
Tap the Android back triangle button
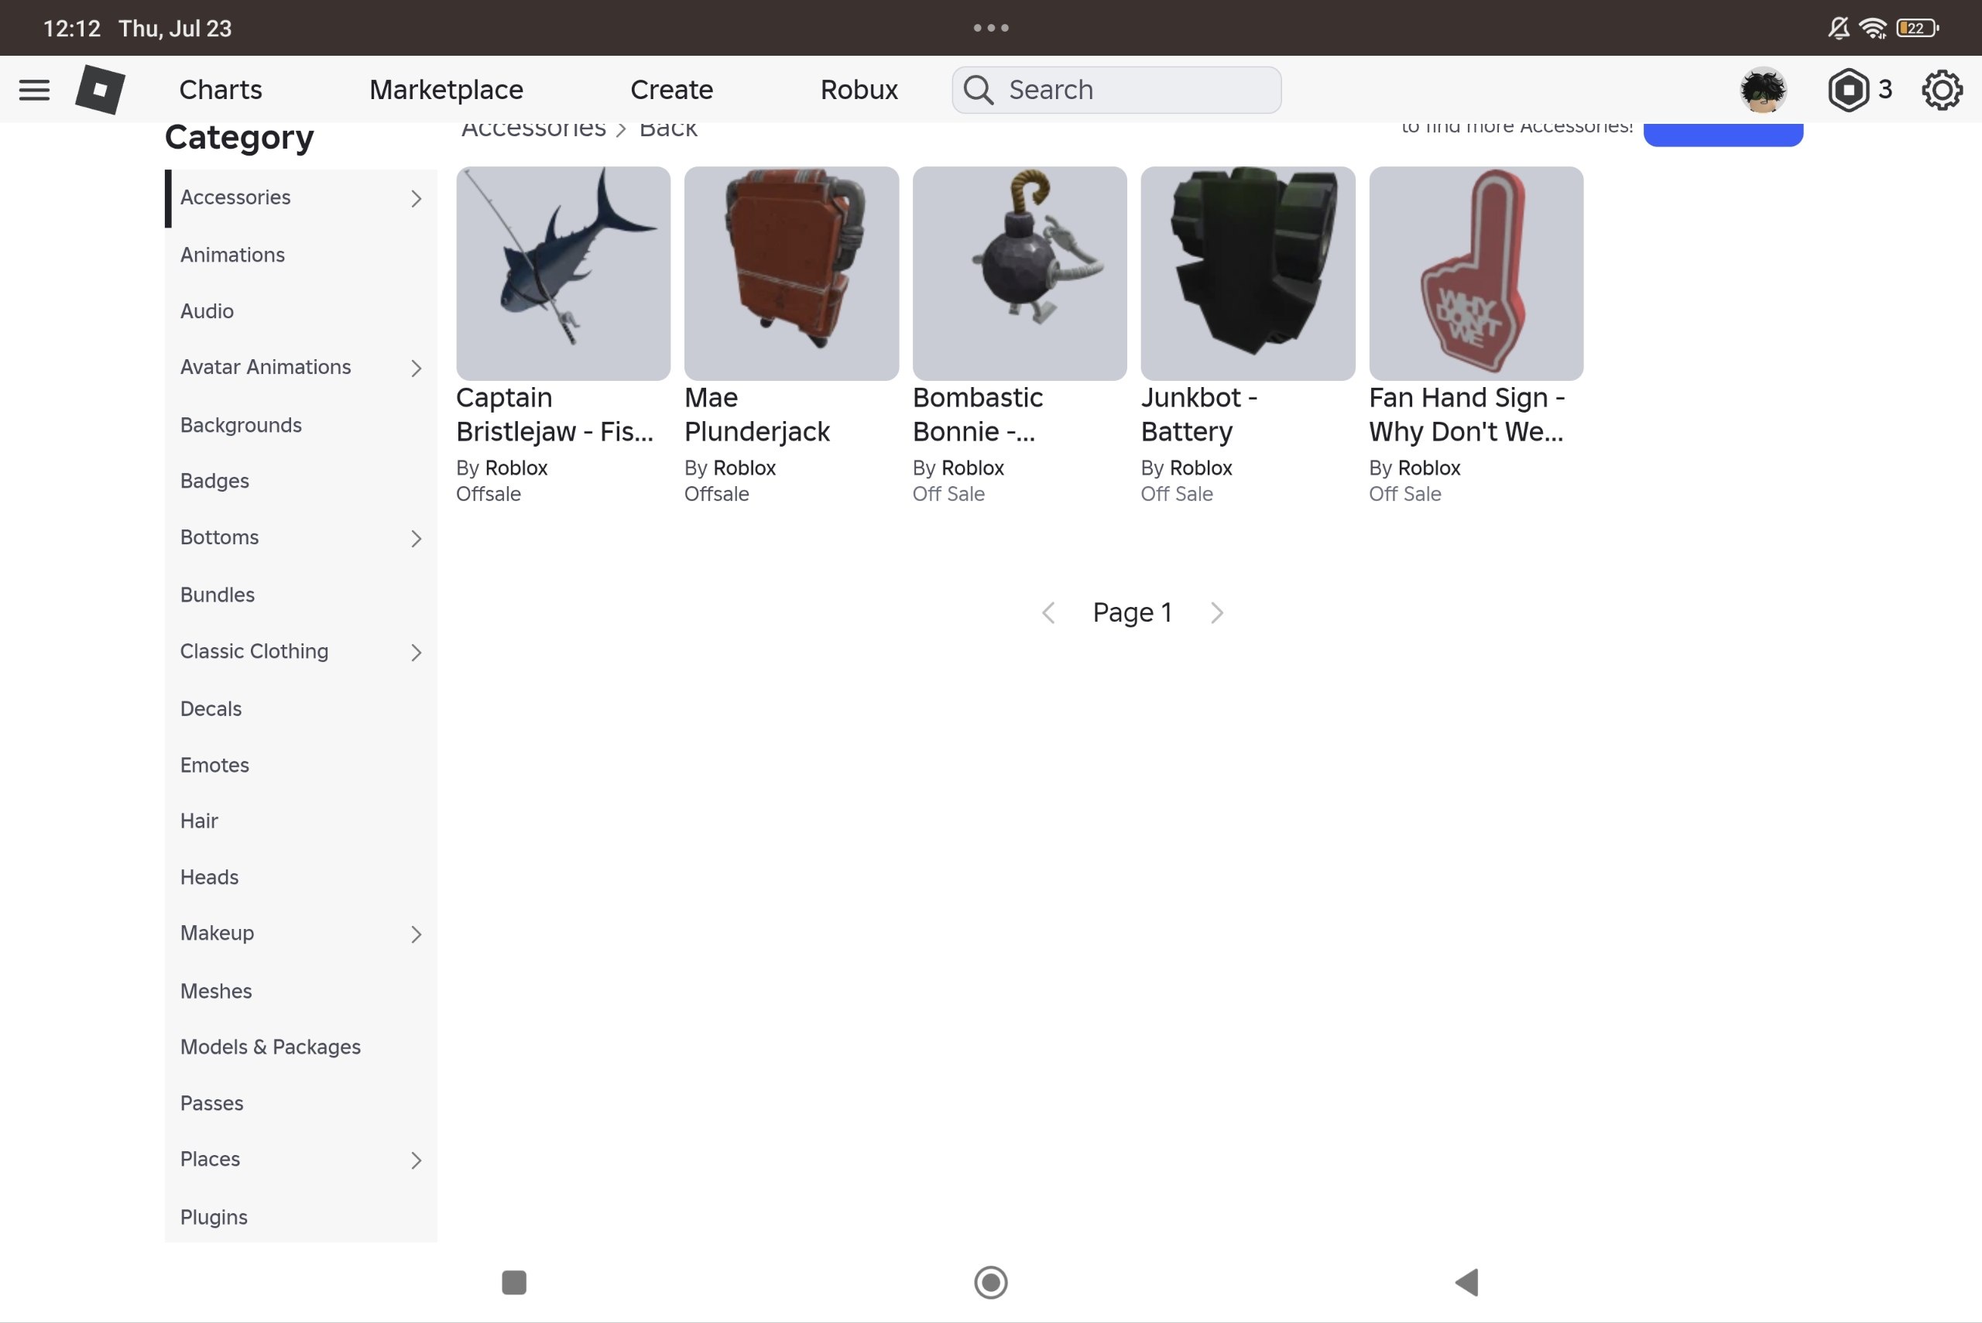(1466, 1282)
